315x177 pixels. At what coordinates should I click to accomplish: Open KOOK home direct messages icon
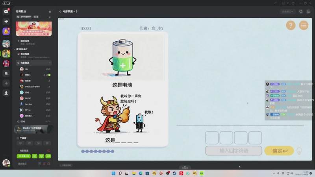[6, 11]
